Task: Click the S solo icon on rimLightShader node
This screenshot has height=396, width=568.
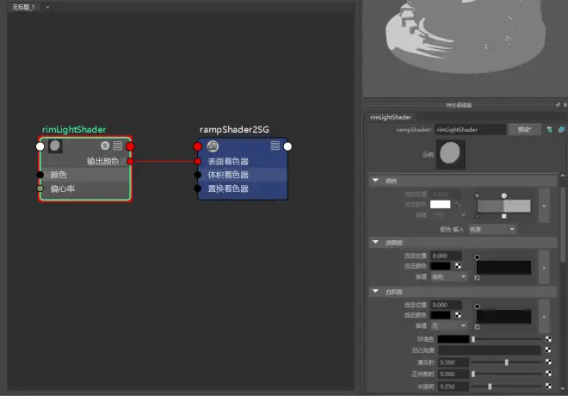Action: [105, 145]
